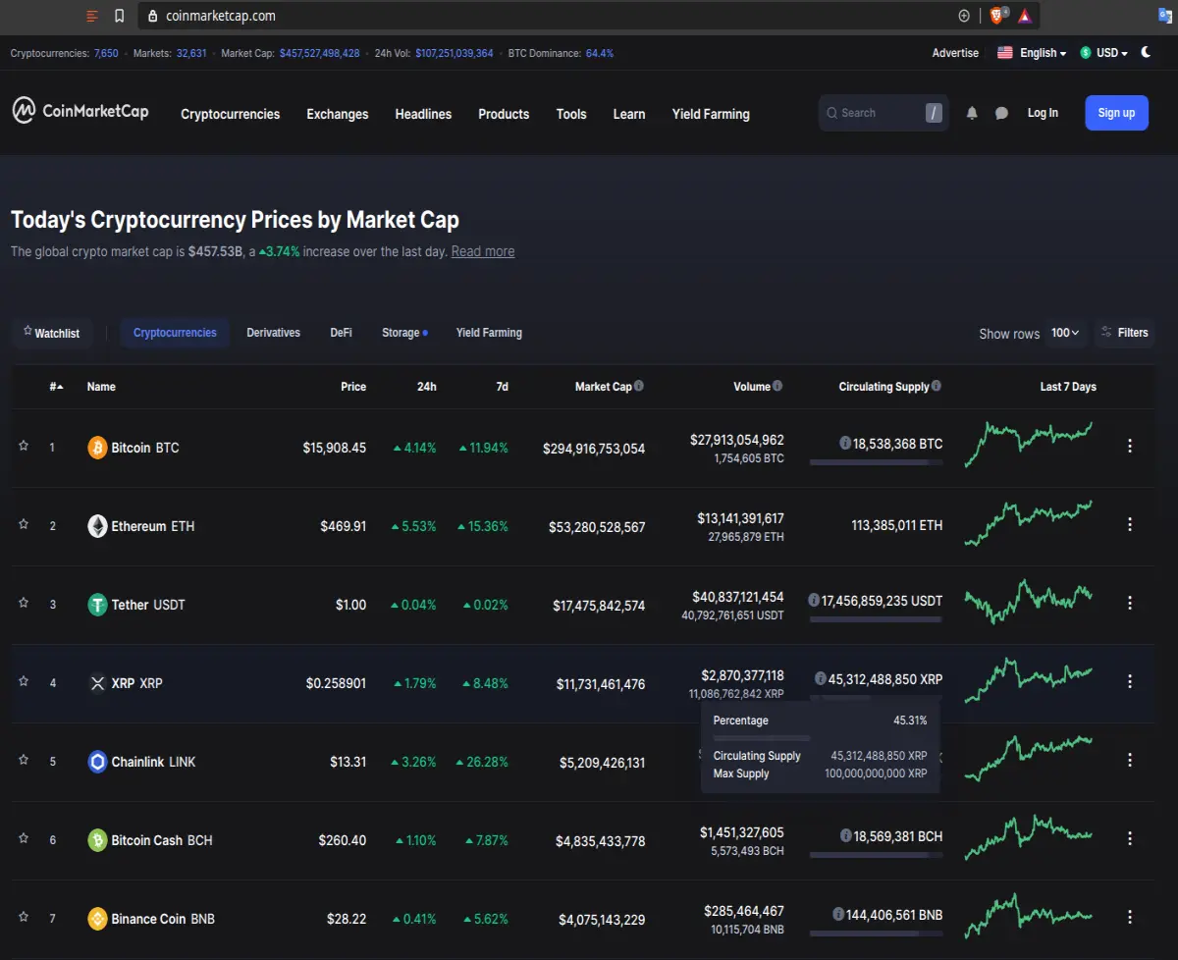Switch to the Yield Farming table tab
Viewport: 1178px width, 960px height.
(x=489, y=333)
